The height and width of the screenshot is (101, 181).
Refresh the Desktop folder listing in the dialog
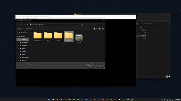click(82, 25)
